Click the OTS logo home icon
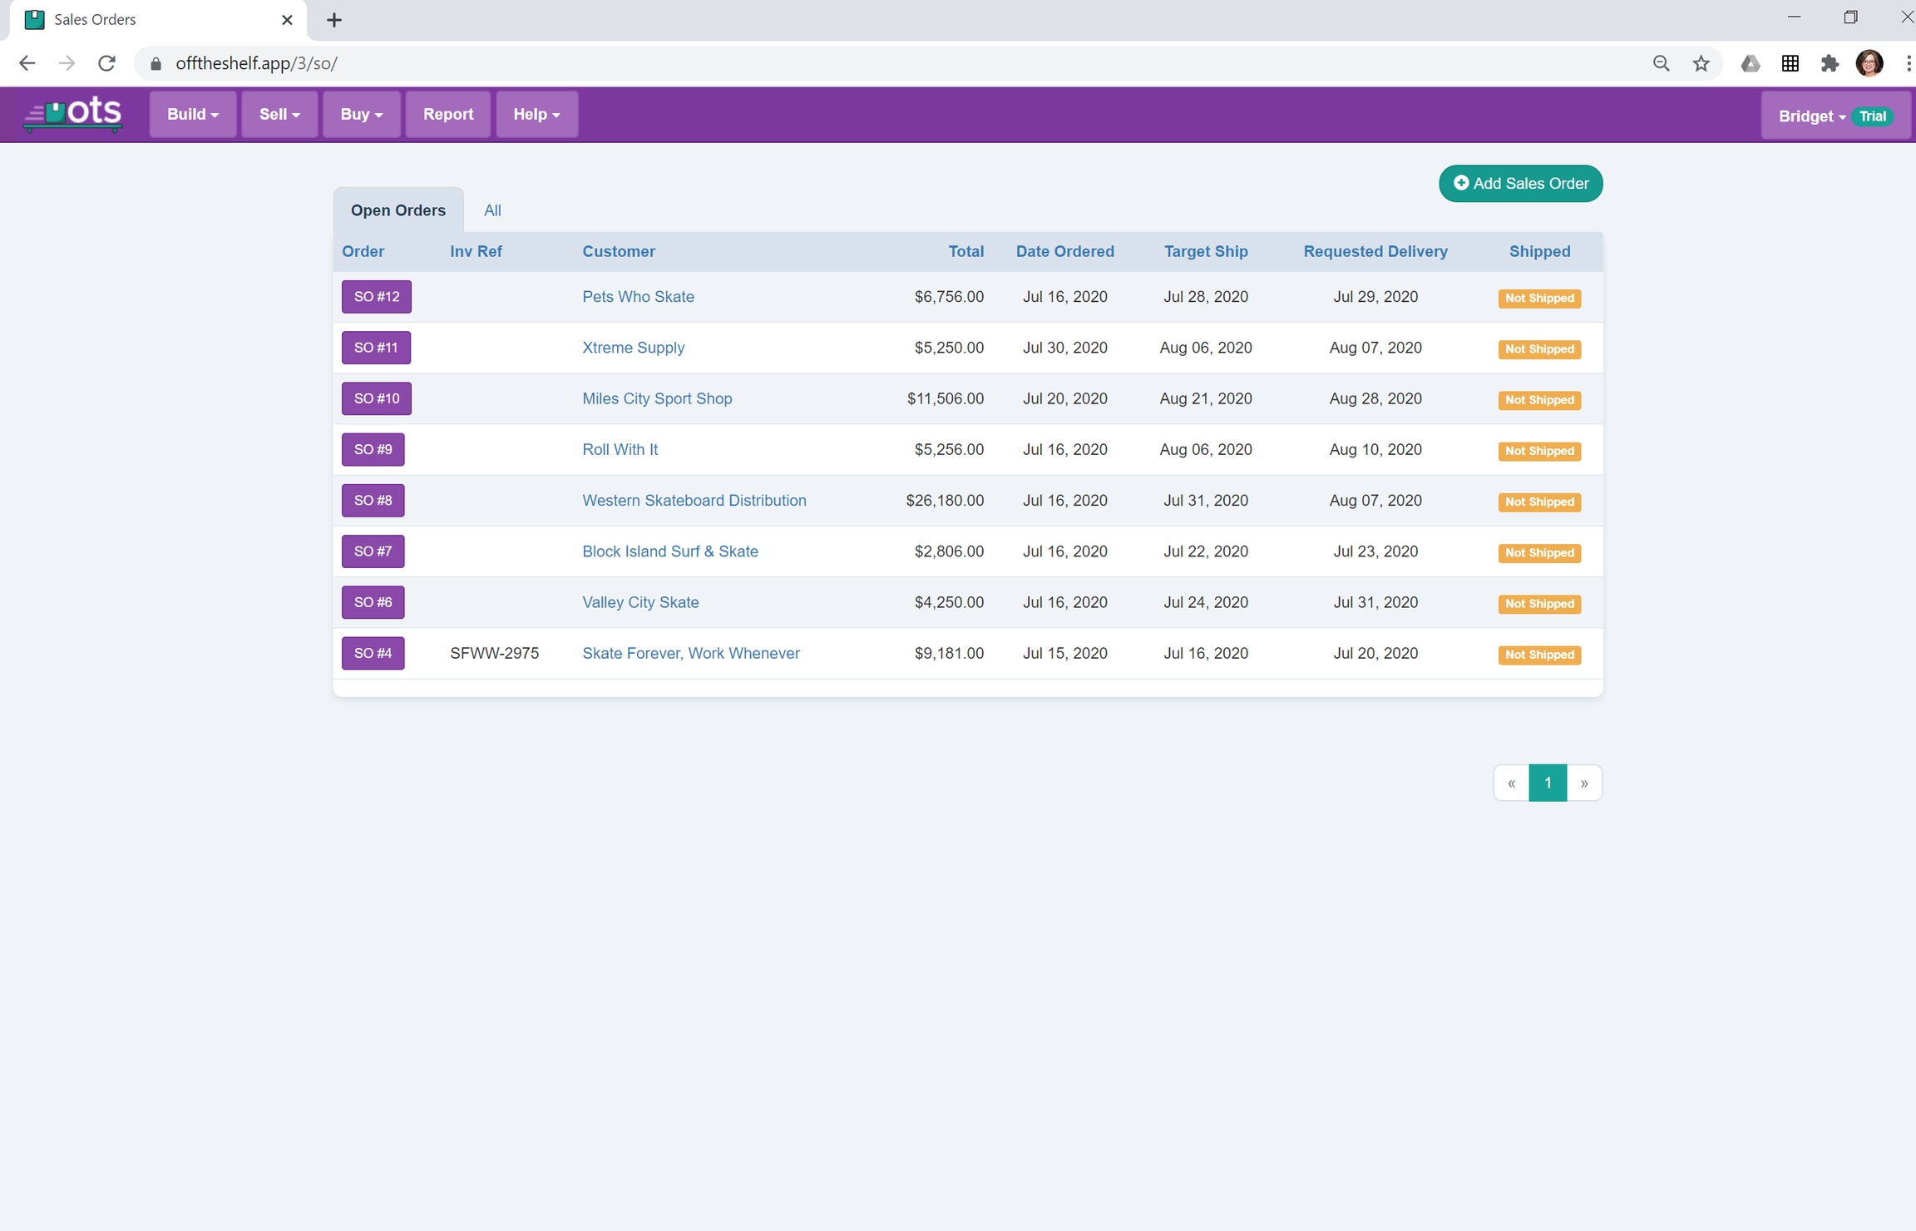This screenshot has height=1231, width=1916. tap(73, 114)
